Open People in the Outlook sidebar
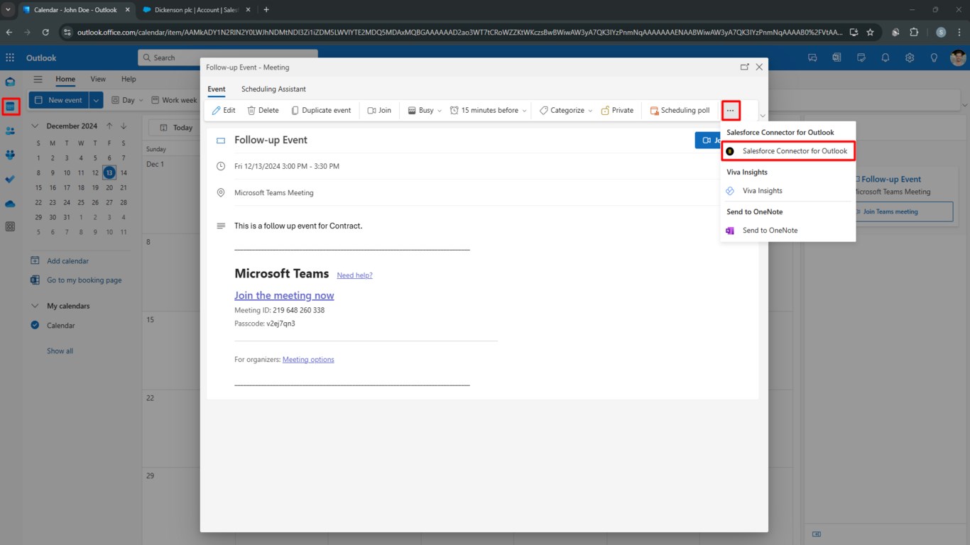 (10, 131)
